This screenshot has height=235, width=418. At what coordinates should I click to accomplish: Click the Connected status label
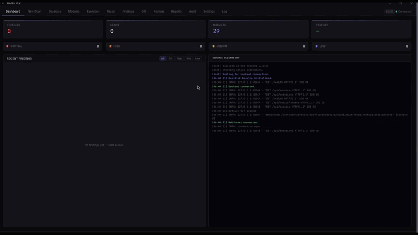coord(404,11)
